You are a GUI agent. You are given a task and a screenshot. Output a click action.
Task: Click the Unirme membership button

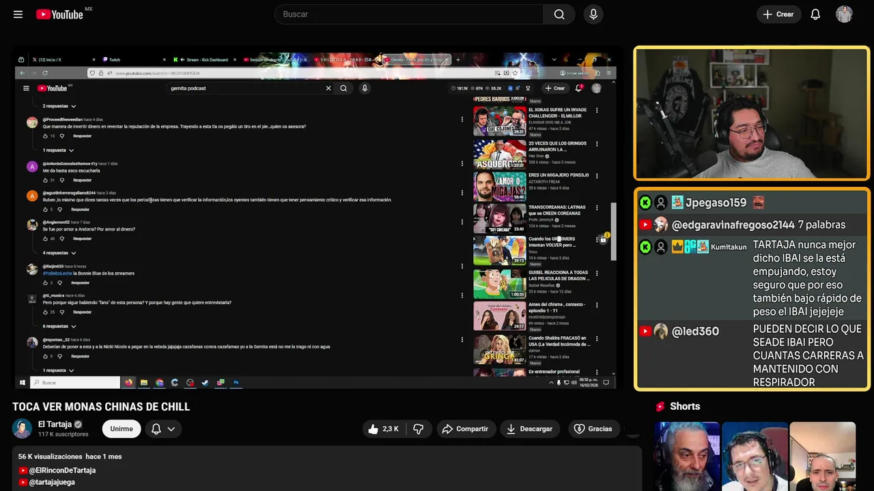pyautogui.click(x=122, y=429)
